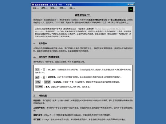The image size is (166, 124).
Task: Click the bold text 远程探测
Action: (x=52, y=77)
